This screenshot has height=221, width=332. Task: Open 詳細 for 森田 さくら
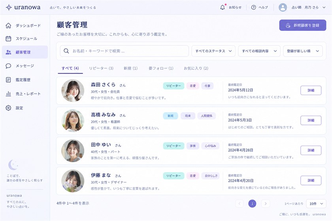(x=311, y=90)
